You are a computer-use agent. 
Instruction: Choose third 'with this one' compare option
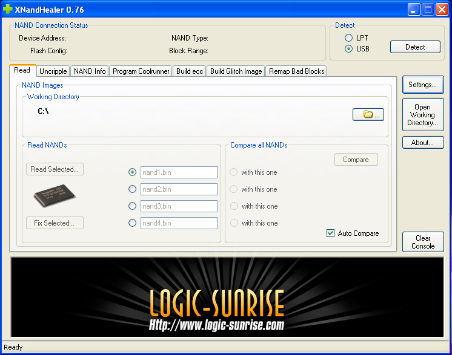(x=234, y=206)
